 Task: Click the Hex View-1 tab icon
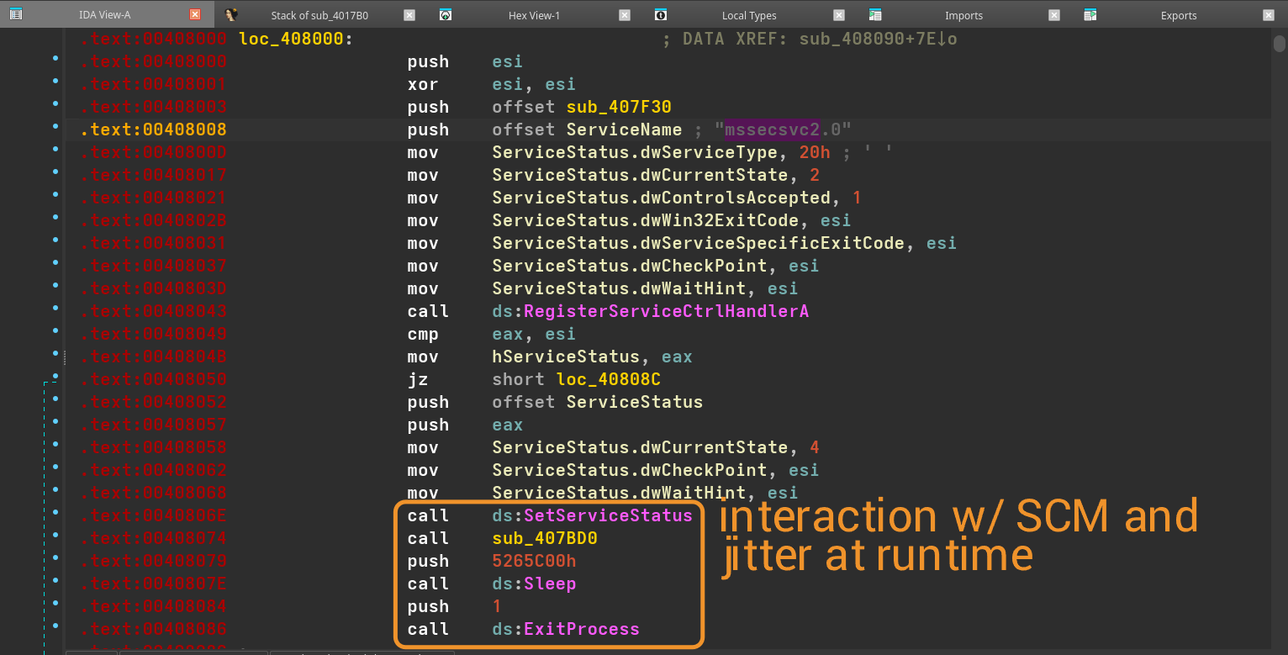coord(446,14)
